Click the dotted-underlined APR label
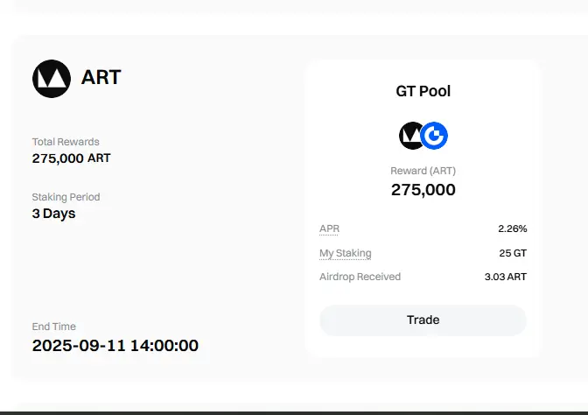Image resolution: width=588 pixels, height=415 pixels. tap(329, 229)
